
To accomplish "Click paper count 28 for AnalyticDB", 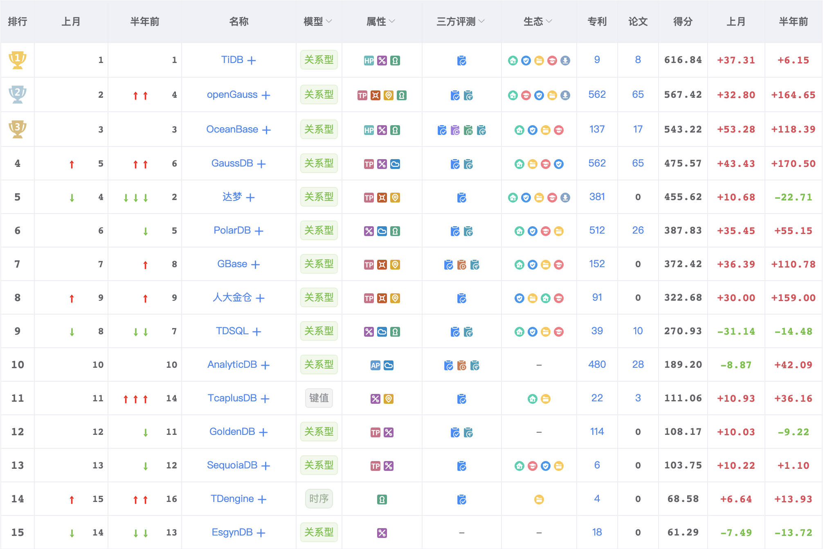I will click(638, 364).
